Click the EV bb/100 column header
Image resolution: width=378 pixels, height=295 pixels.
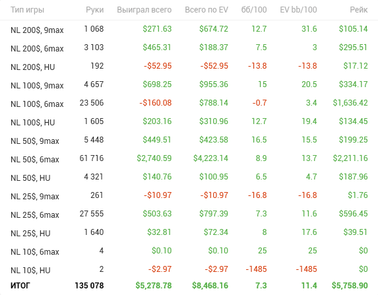click(x=298, y=10)
